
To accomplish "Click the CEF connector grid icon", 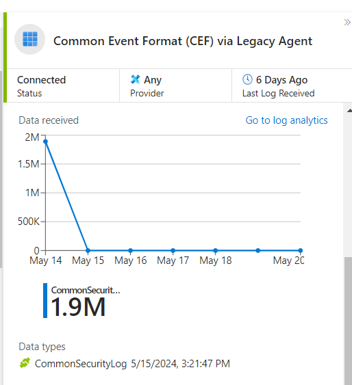I will pos(30,39).
